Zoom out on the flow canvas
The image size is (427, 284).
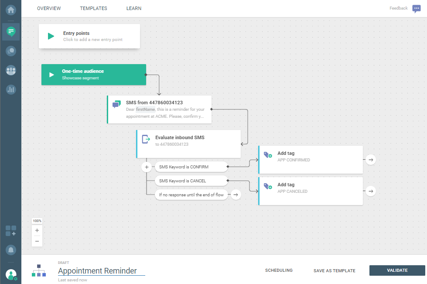(x=37, y=241)
